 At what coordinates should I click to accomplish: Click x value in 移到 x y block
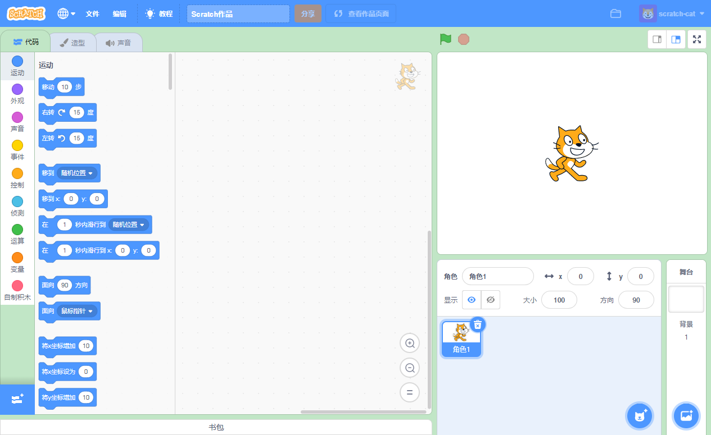[71, 199]
